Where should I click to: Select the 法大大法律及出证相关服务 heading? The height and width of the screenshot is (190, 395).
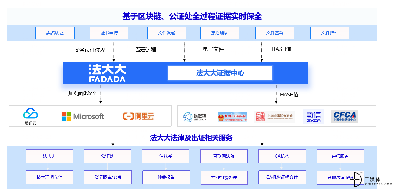coord(191,138)
